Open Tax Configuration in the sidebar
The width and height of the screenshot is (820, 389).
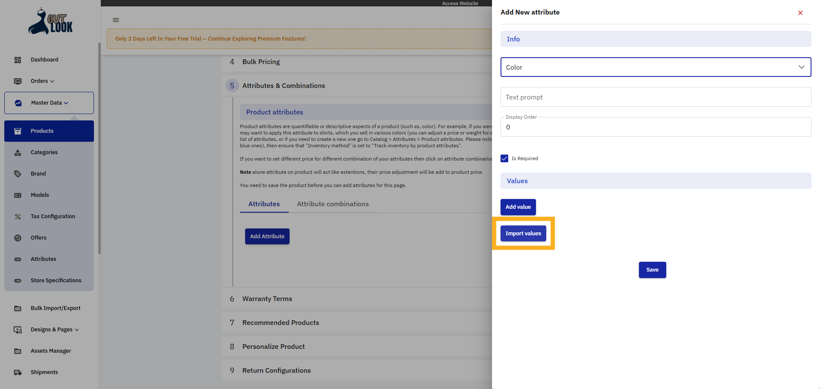tap(49, 216)
